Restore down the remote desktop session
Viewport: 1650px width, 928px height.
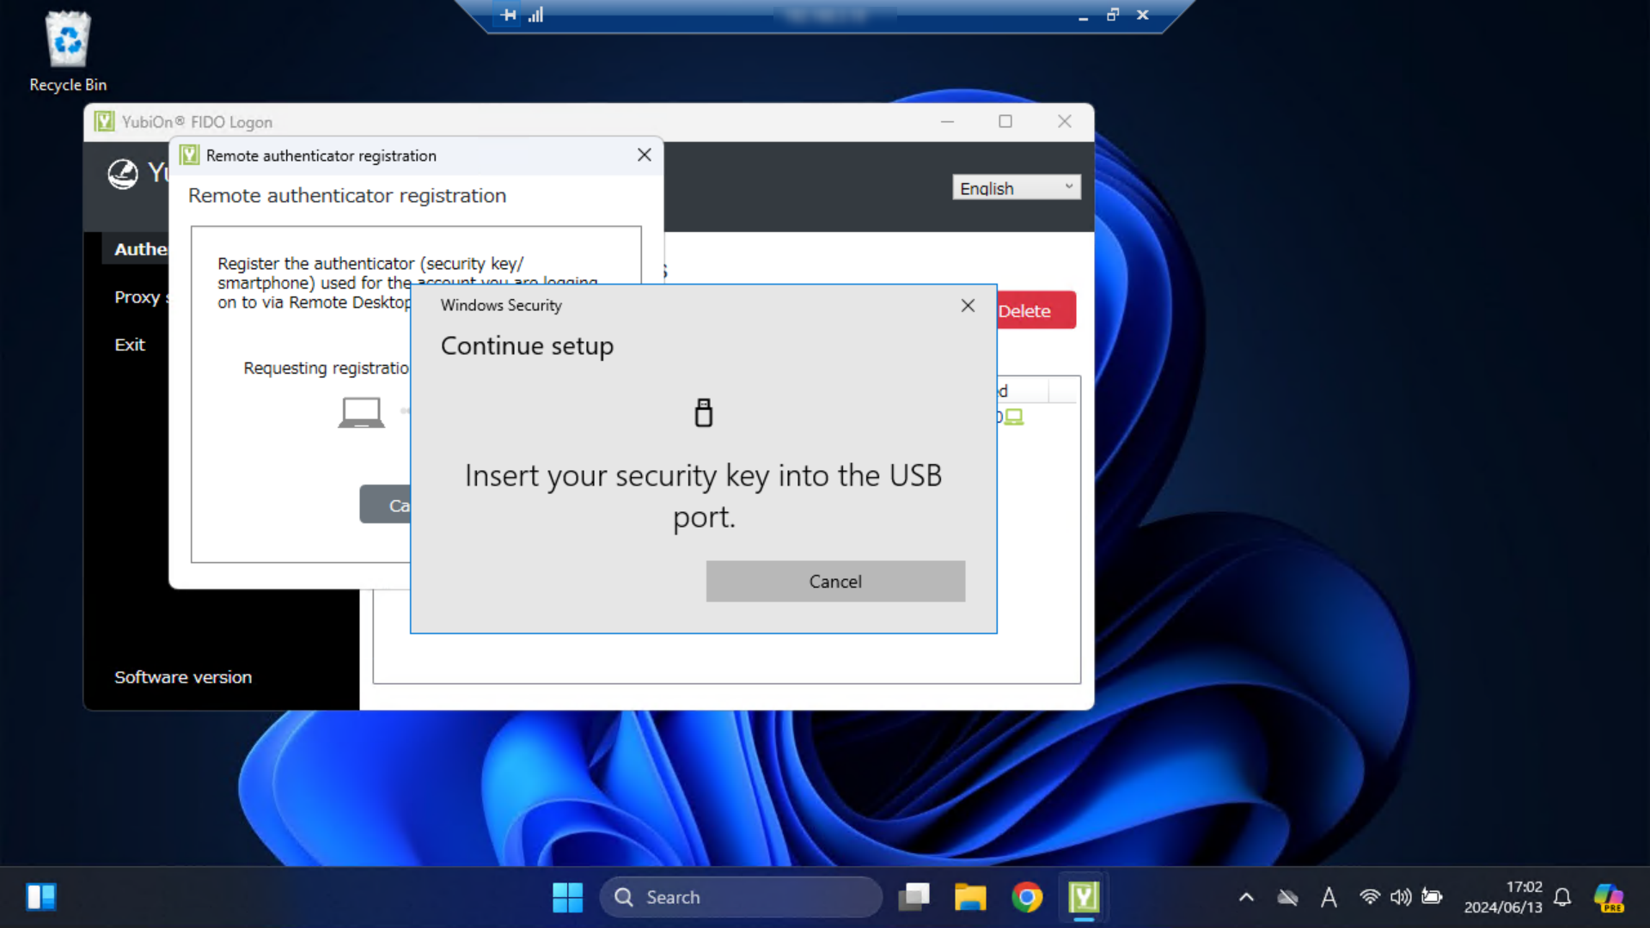click(1113, 15)
